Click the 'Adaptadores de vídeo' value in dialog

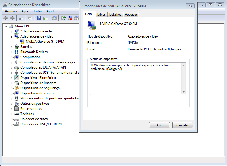143,36
